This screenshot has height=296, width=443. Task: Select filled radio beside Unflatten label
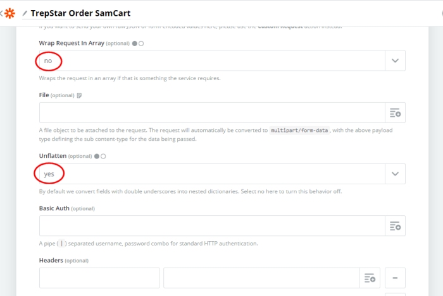point(97,157)
